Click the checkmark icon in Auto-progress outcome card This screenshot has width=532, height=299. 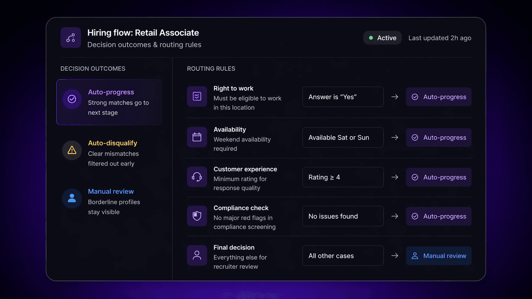click(71, 99)
